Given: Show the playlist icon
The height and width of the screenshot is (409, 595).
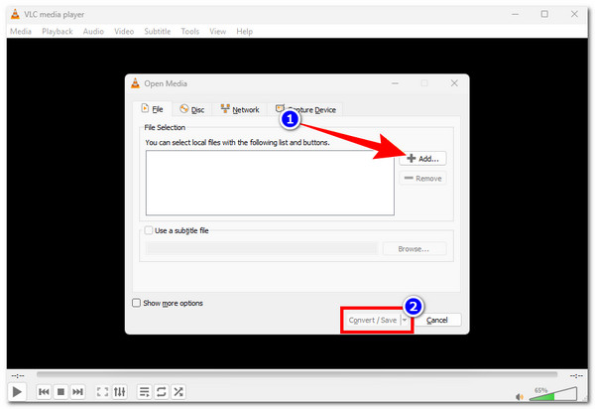Looking at the screenshot, I should tap(144, 391).
